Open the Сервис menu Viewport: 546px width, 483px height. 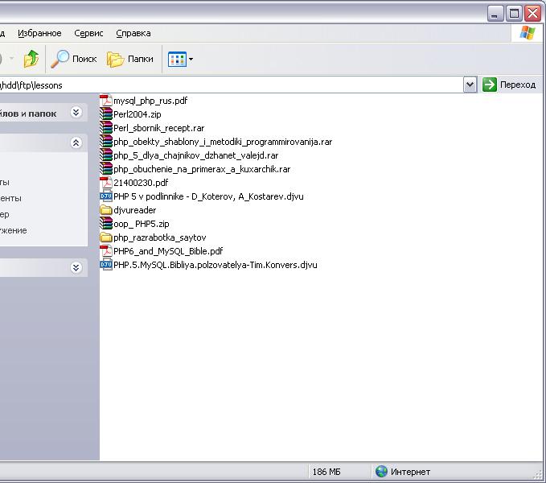click(88, 33)
